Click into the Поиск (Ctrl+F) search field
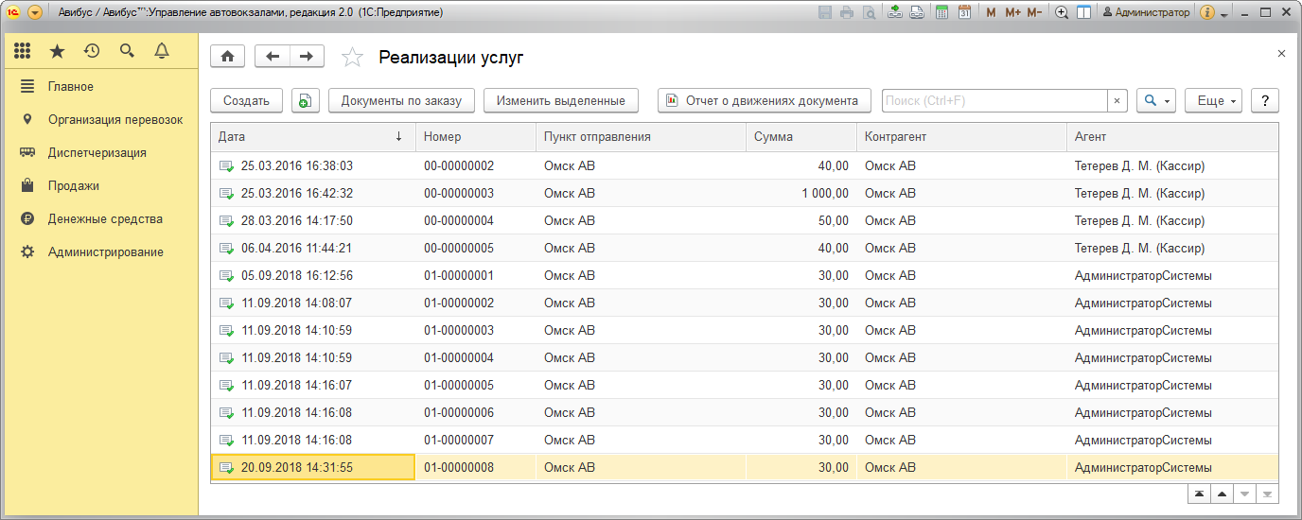The height and width of the screenshot is (520, 1302). [994, 101]
